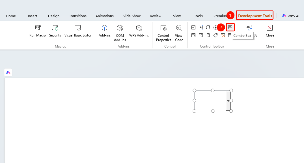Select the Option Button control in the toolbox
This screenshot has width=304, height=163.
point(215,27)
